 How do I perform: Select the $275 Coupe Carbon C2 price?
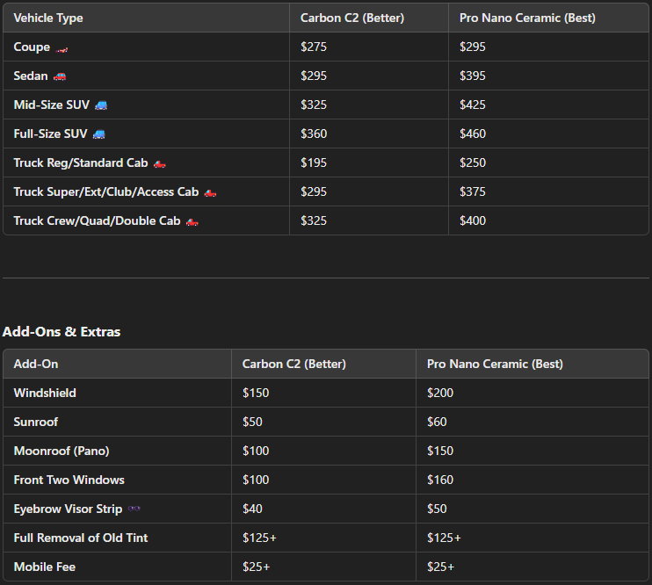314,47
